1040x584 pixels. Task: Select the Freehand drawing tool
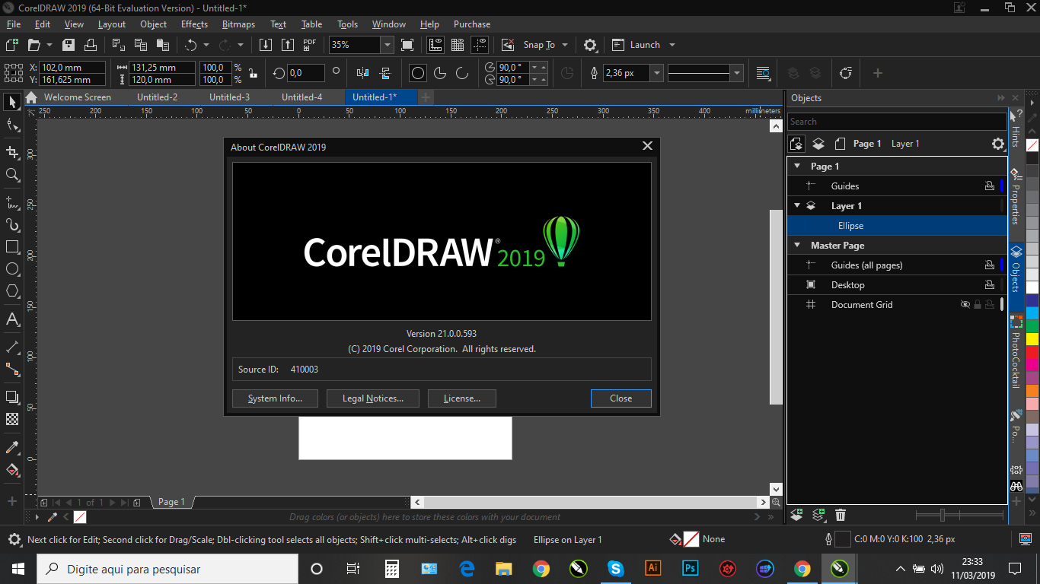[12, 201]
